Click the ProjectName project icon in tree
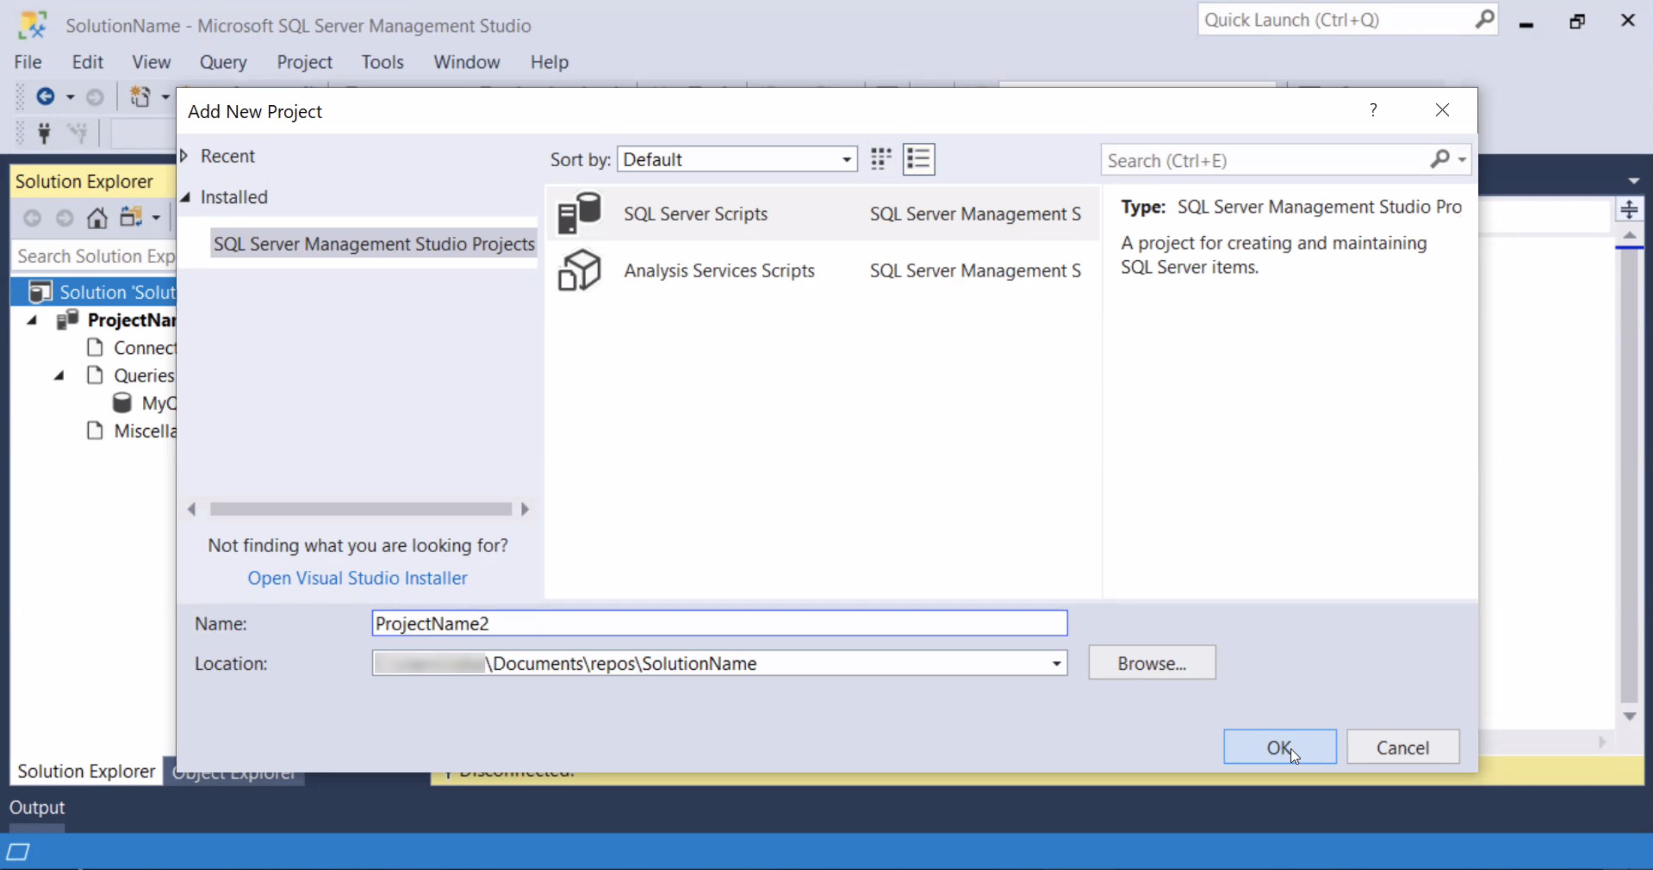Image resolution: width=1653 pixels, height=870 pixels. pyautogui.click(x=68, y=319)
